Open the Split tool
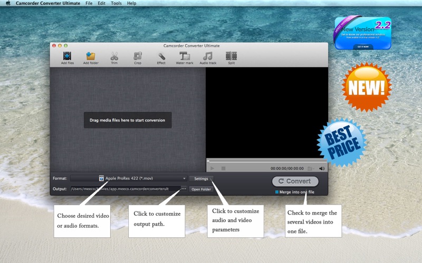This screenshot has width=422, height=263. coord(231,58)
